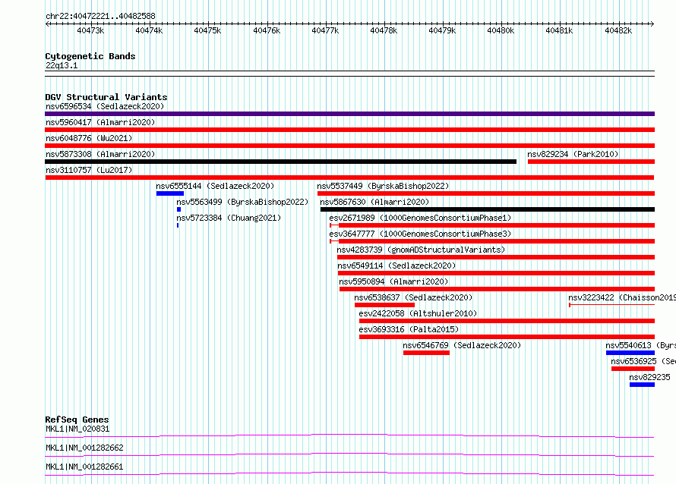This screenshot has height=484, width=676.
Task: Select the nsv5873308 (Almarri2020) label
Action: (x=100, y=154)
